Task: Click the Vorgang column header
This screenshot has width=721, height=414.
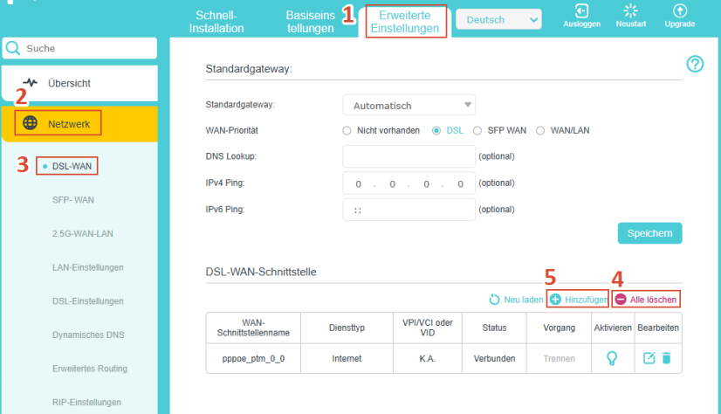Action: coord(560,328)
